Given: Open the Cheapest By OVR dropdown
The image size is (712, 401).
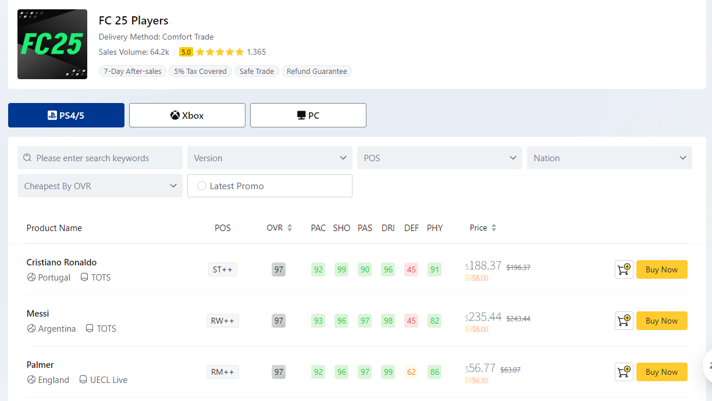Looking at the screenshot, I should click(x=100, y=186).
